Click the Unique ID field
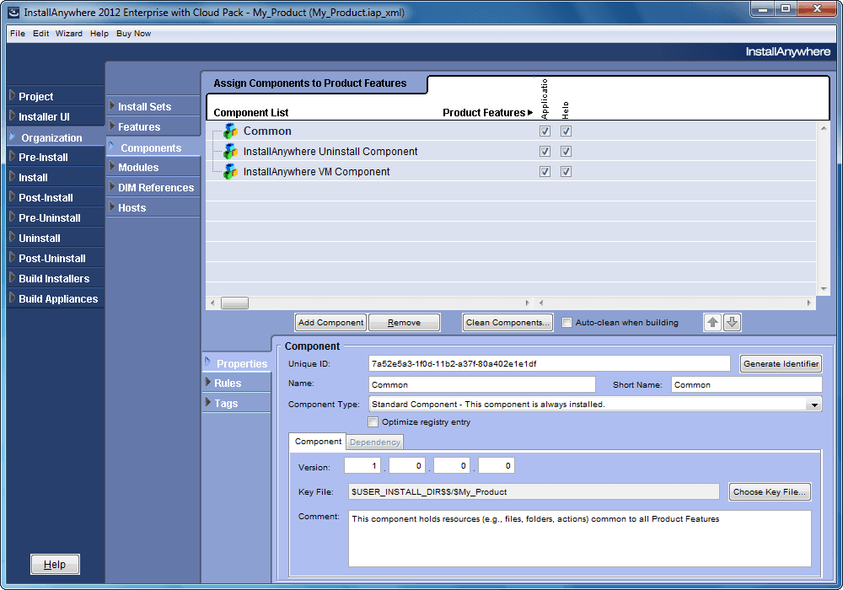Image resolution: width=843 pixels, height=590 pixels. tap(550, 364)
